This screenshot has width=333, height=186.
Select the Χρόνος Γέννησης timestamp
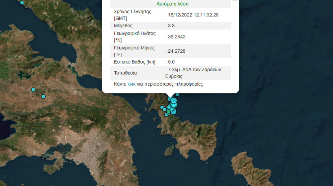[x=193, y=14]
